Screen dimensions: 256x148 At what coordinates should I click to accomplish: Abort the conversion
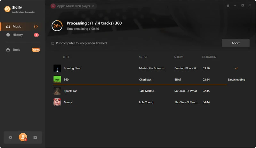click(236, 43)
